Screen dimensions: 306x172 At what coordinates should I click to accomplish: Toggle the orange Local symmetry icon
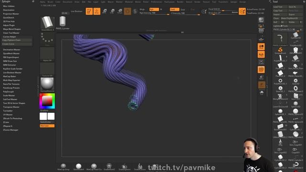pyautogui.click(x=262, y=47)
